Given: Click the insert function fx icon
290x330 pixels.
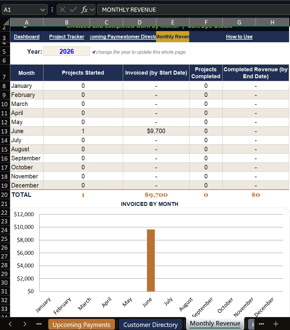Looking at the screenshot, I should pyautogui.click(x=84, y=10).
